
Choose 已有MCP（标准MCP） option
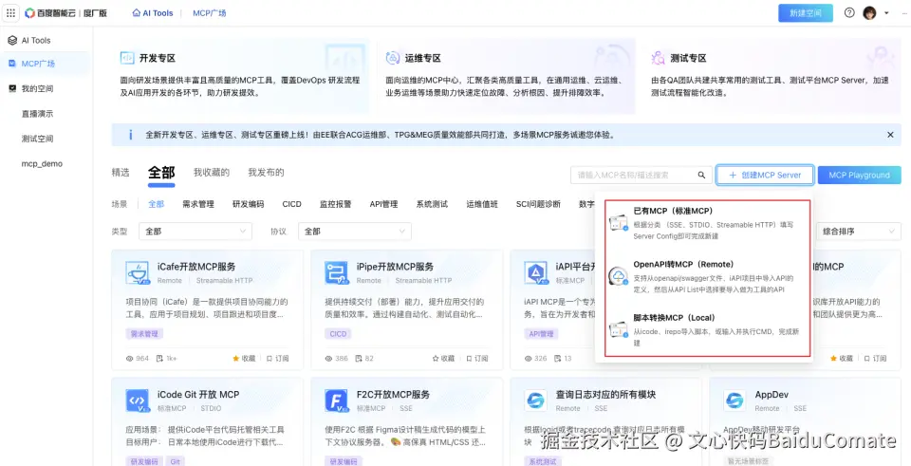point(707,223)
